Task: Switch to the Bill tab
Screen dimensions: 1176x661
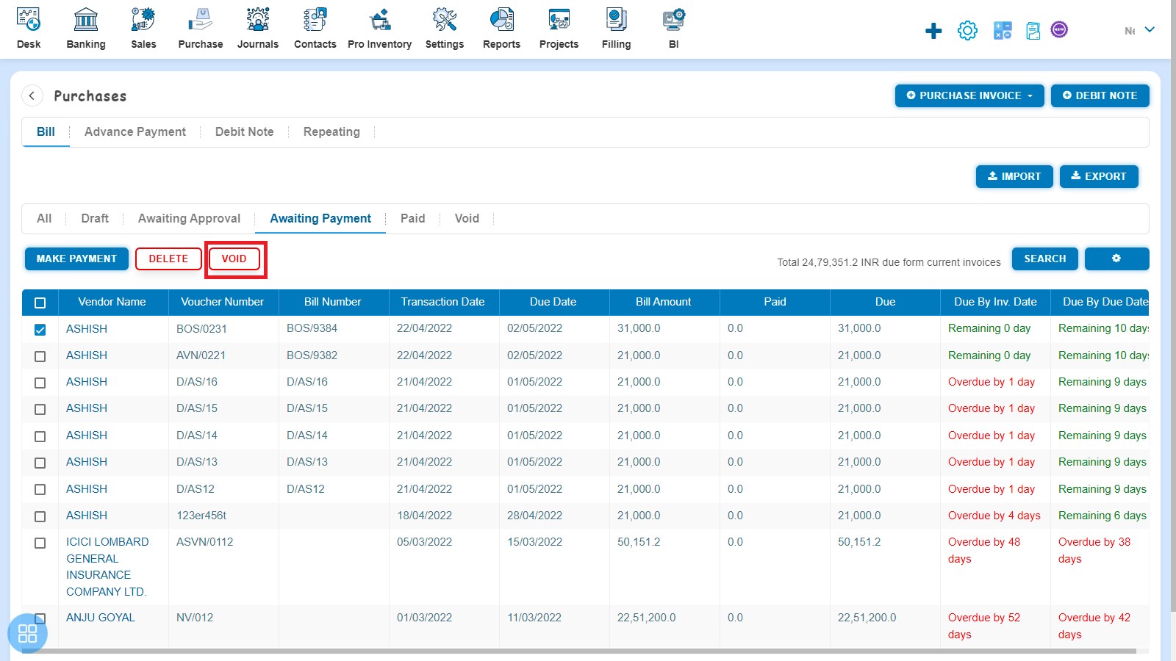Action: point(46,131)
